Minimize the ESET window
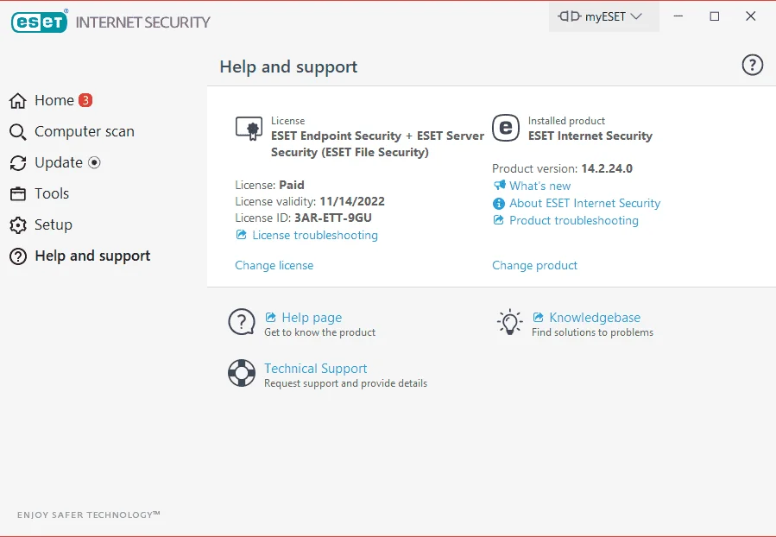The height and width of the screenshot is (537, 776). [x=678, y=16]
